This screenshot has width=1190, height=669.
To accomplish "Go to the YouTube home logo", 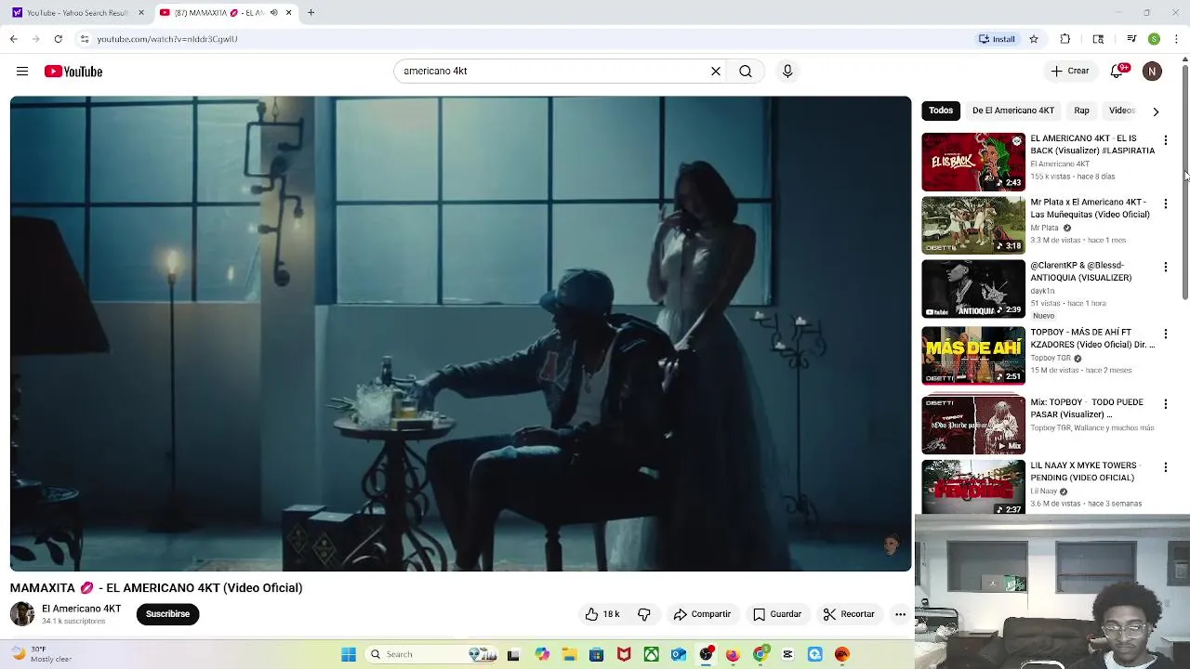I will pos(73,72).
